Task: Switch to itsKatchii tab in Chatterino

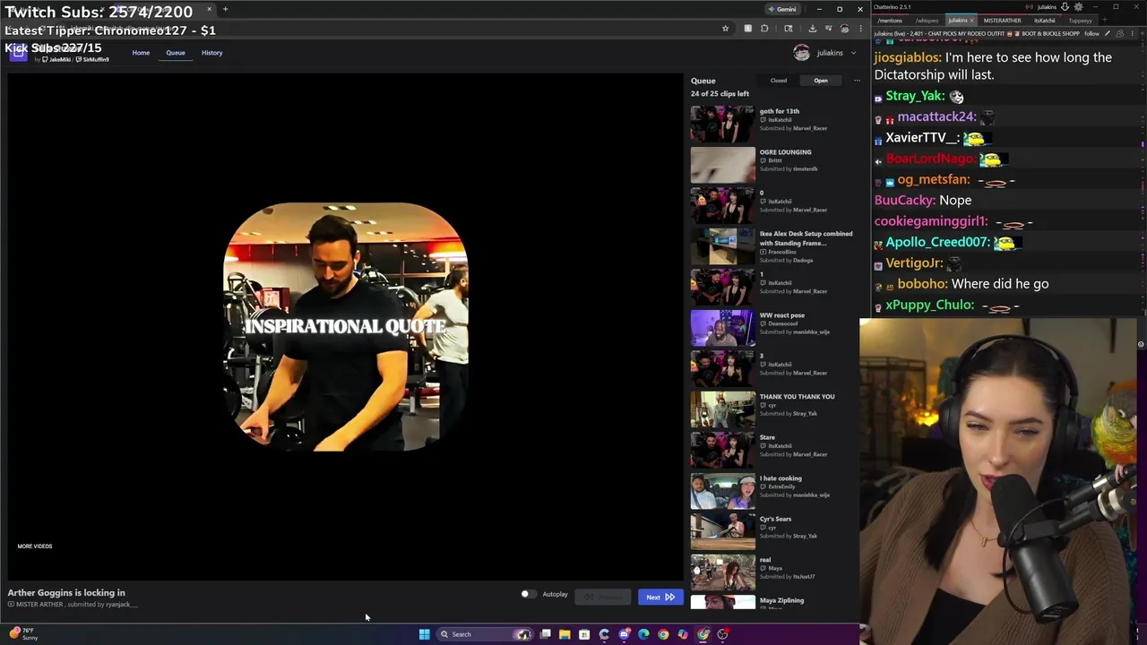Action: tap(1045, 20)
